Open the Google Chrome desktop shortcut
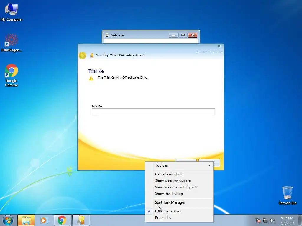 (x=12, y=75)
